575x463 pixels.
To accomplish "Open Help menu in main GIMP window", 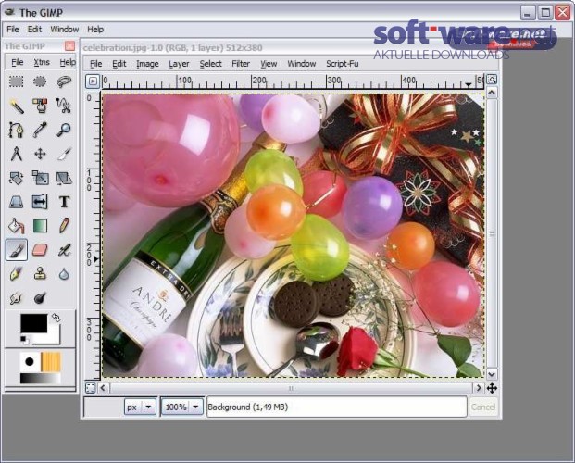I will (x=95, y=30).
